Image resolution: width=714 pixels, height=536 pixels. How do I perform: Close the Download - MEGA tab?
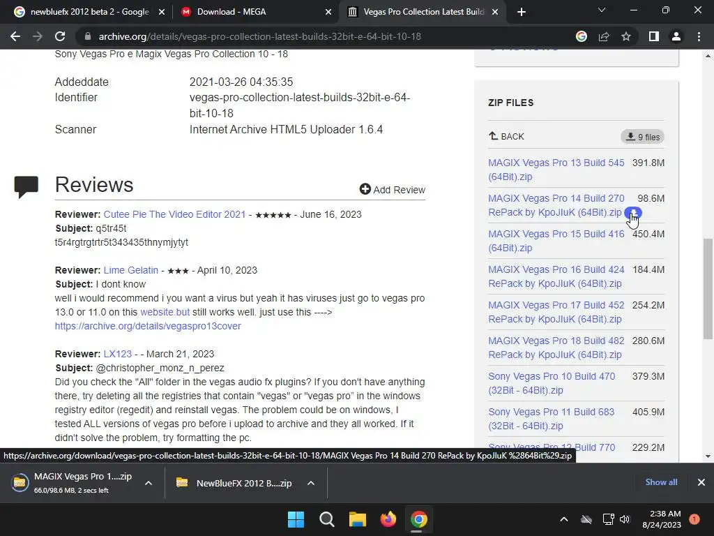[x=328, y=13]
